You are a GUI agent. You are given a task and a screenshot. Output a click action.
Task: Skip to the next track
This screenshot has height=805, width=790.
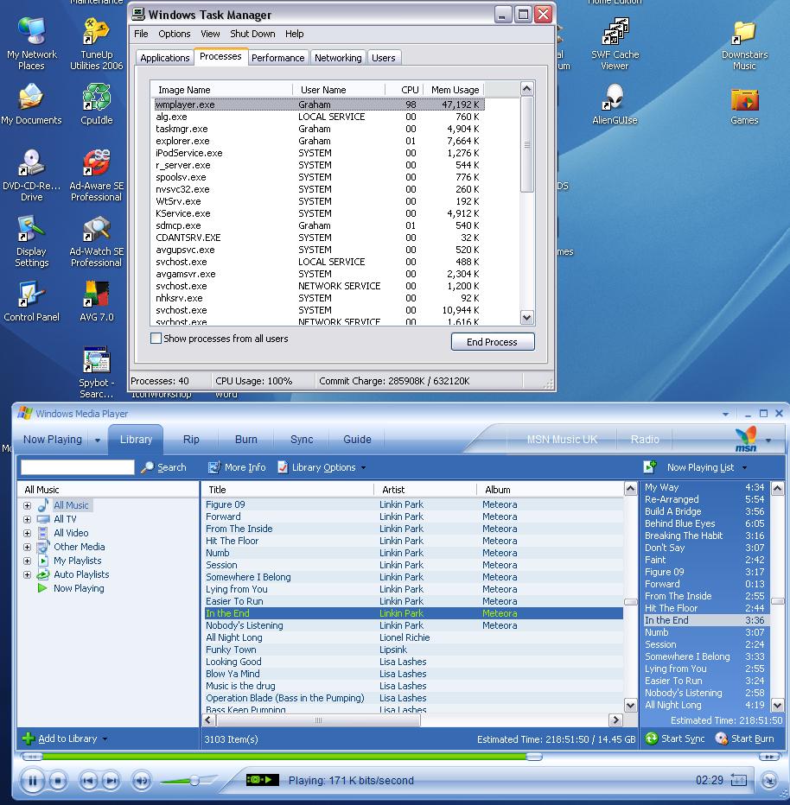111,781
